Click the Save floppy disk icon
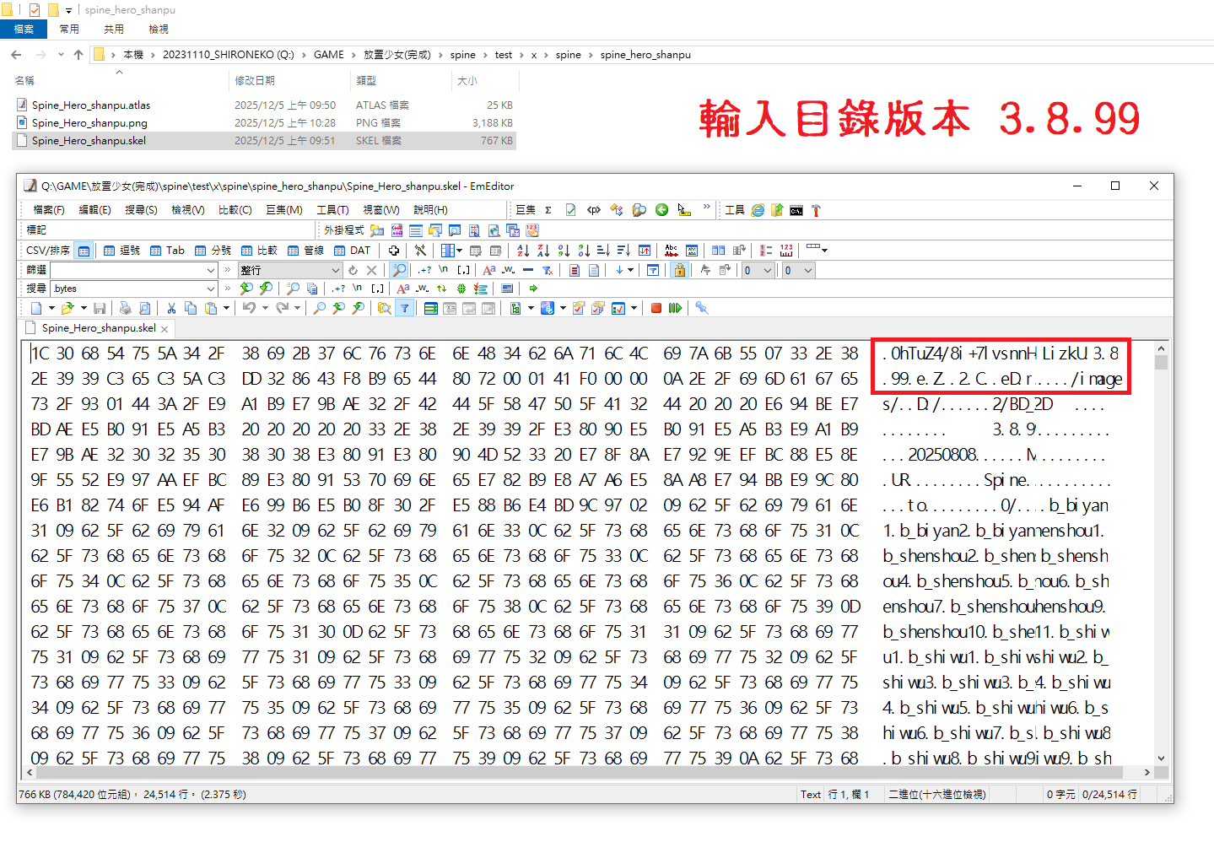This screenshot has height=842, width=1214. coord(100,309)
